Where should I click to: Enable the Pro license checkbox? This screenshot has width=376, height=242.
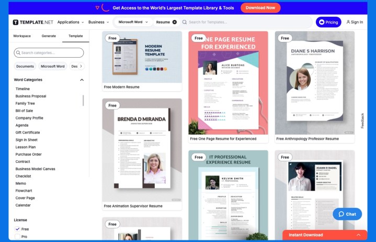[17, 237]
